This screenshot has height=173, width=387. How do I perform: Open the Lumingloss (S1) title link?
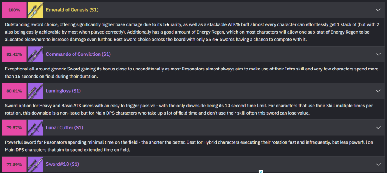point(63,91)
